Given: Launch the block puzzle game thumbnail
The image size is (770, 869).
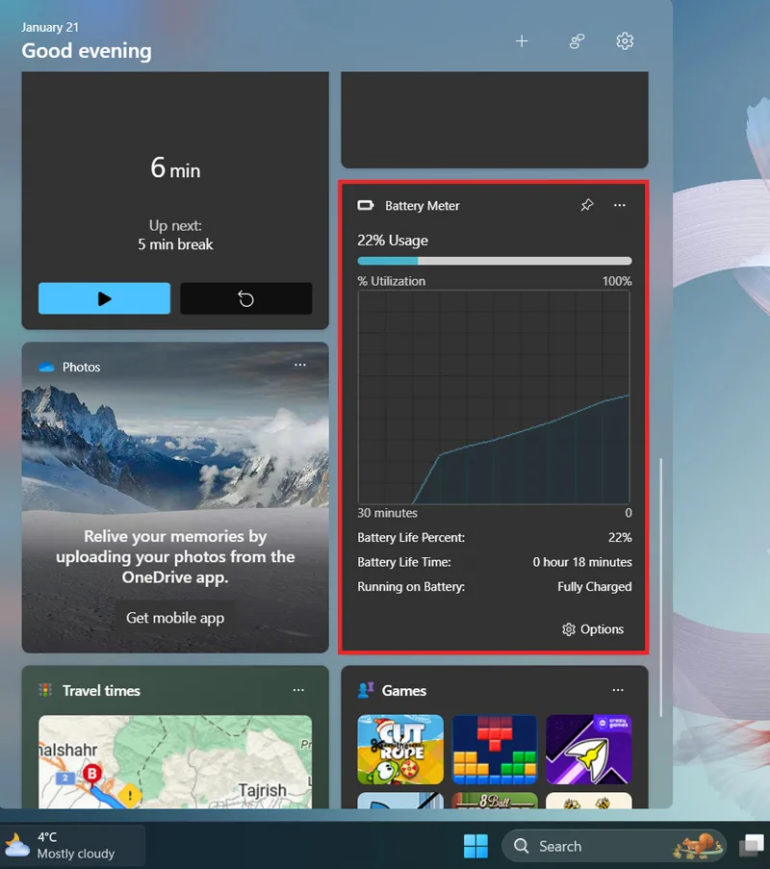Looking at the screenshot, I should 495,750.
